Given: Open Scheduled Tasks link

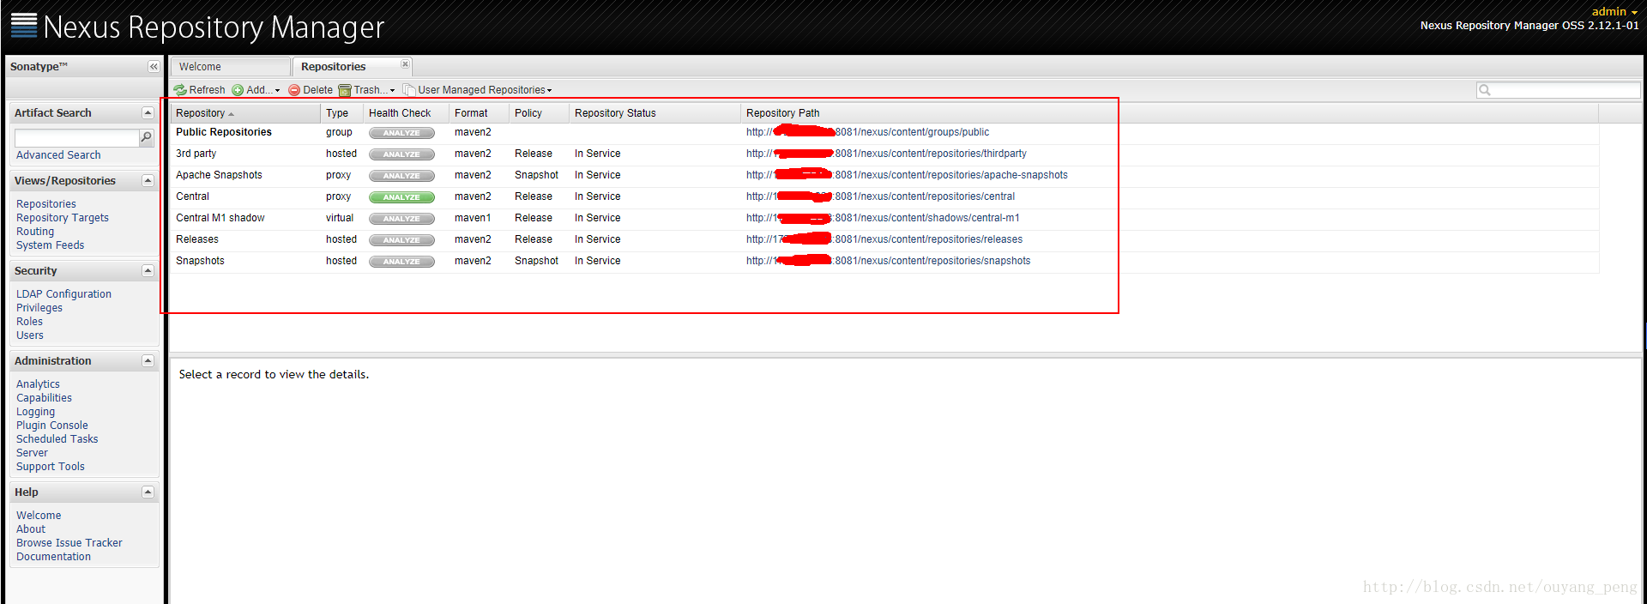Looking at the screenshot, I should [x=57, y=439].
